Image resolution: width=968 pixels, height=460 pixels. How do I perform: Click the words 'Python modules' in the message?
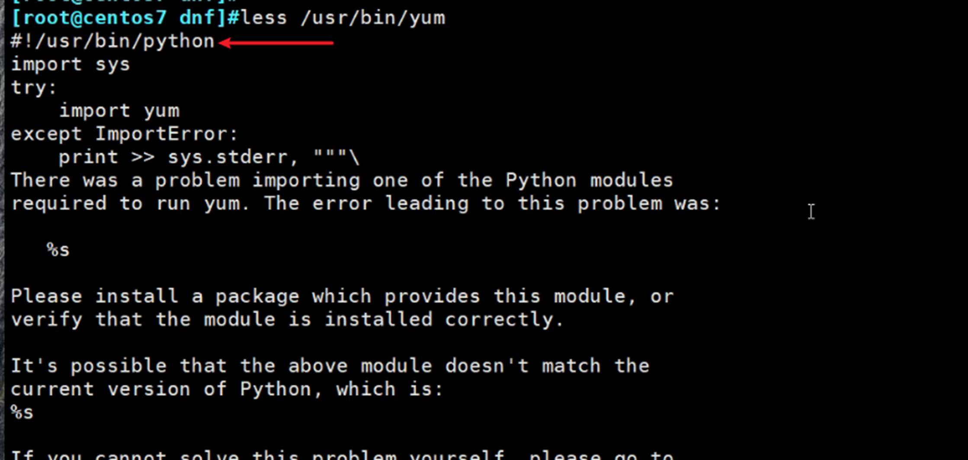point(589,180)
